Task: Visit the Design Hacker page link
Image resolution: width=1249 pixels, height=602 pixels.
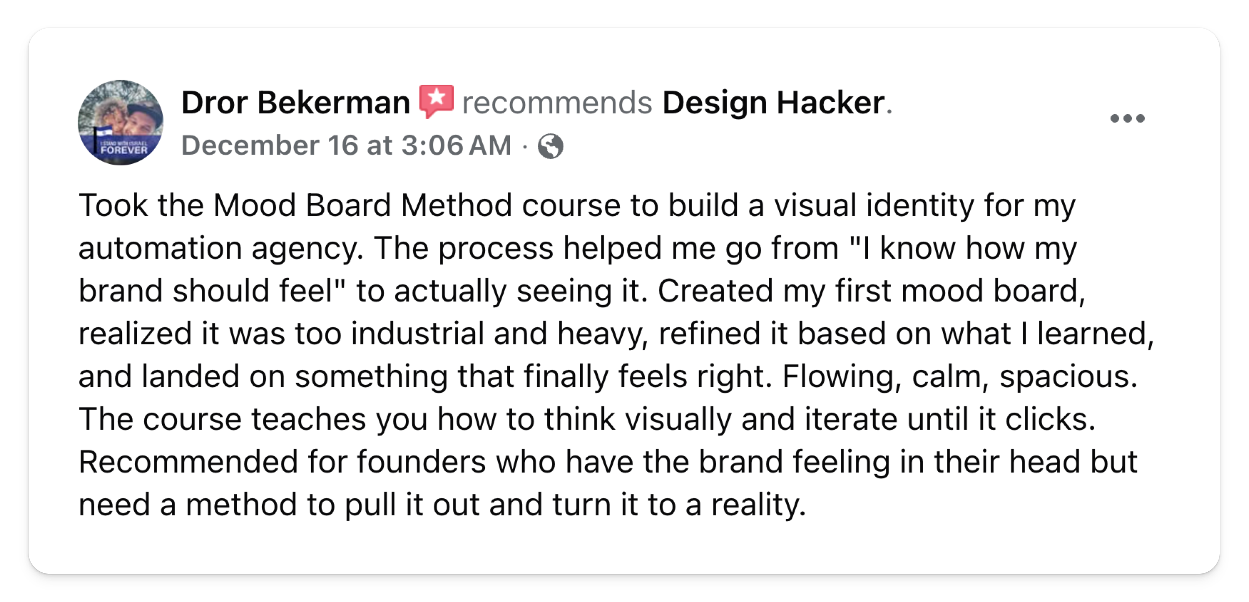Action: (774, 103)
